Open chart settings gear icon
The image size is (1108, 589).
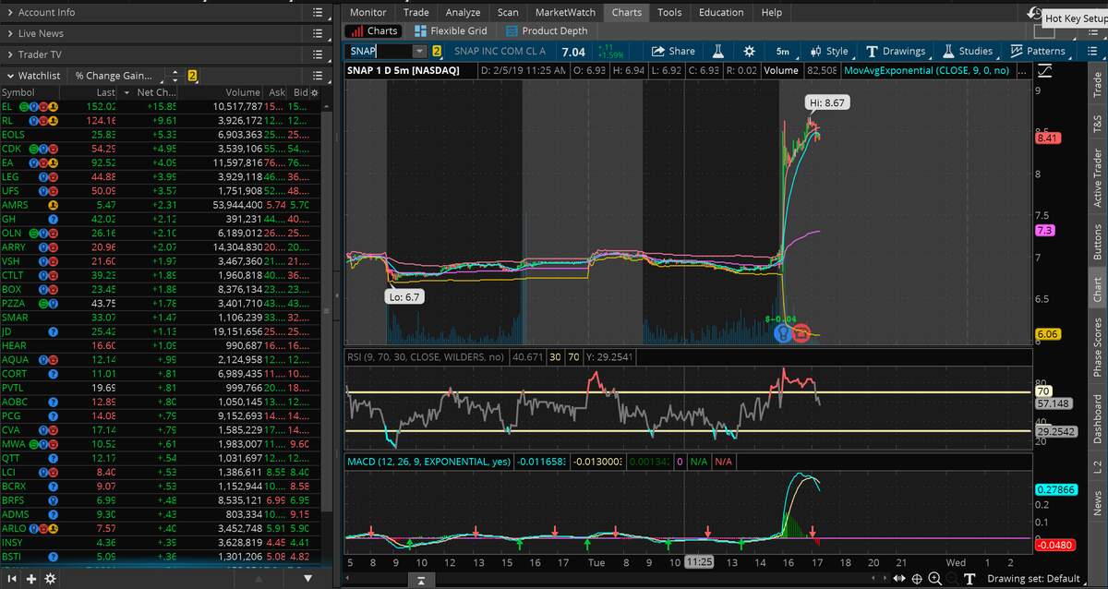click(x=749, y=52)
